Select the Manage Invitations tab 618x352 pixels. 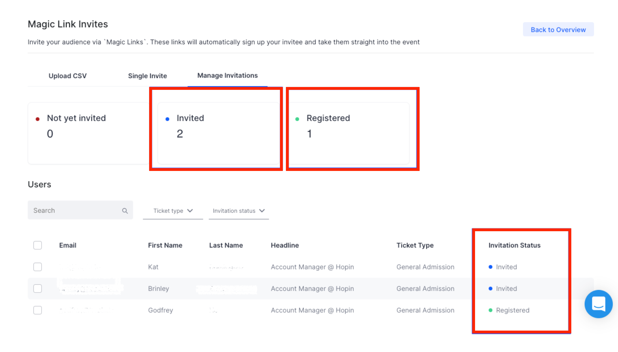(x=227, y=75)
